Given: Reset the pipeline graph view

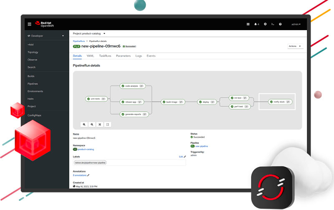Looking at the screenshot, I should (108, 124).
